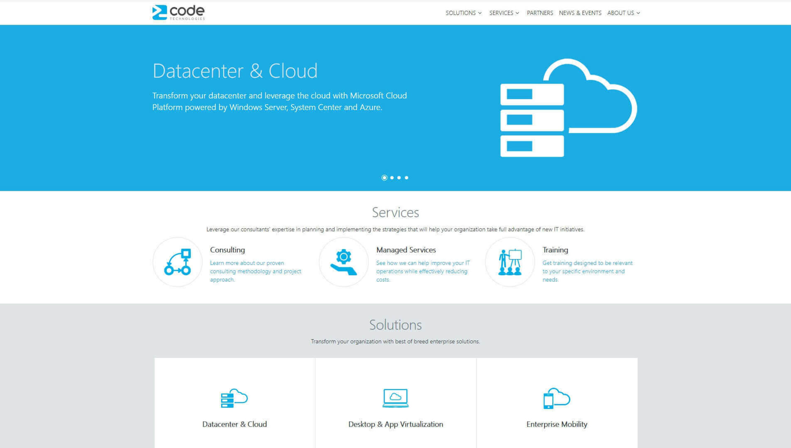Select the first carousel slide dot
This screenshot has width=791, height=448.
pos(384,178)
